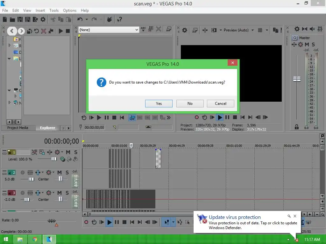
Task: Click timeline transport Play button
Action: pyautogui.click(x=109, y=222)
